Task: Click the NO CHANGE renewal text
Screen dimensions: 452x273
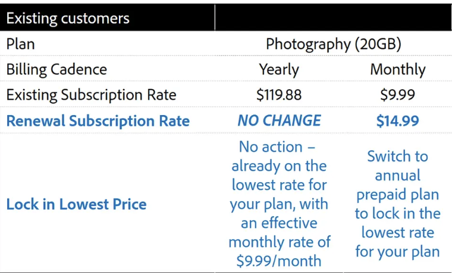Action: (x=279, y=120)
